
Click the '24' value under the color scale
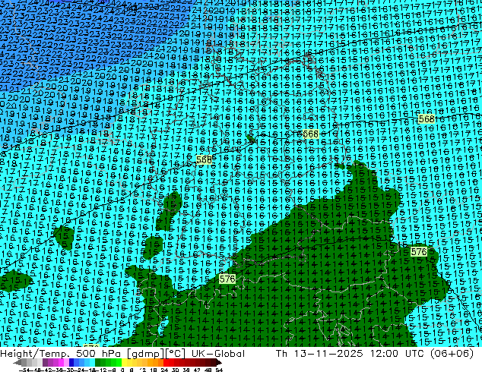click(164, 370)
